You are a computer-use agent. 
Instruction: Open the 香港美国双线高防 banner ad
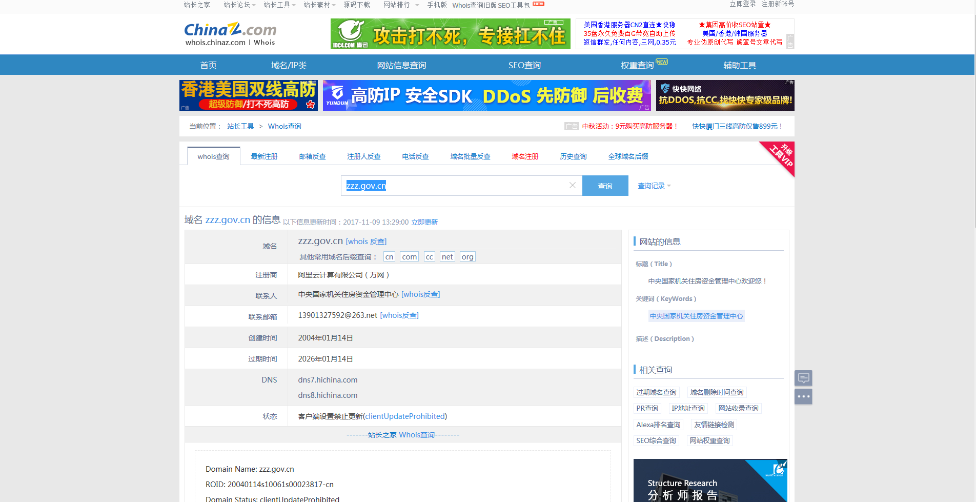(x=249, y=95)
